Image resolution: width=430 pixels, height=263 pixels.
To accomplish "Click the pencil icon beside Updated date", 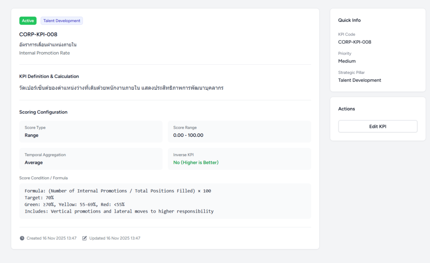I will coord(84,238).
